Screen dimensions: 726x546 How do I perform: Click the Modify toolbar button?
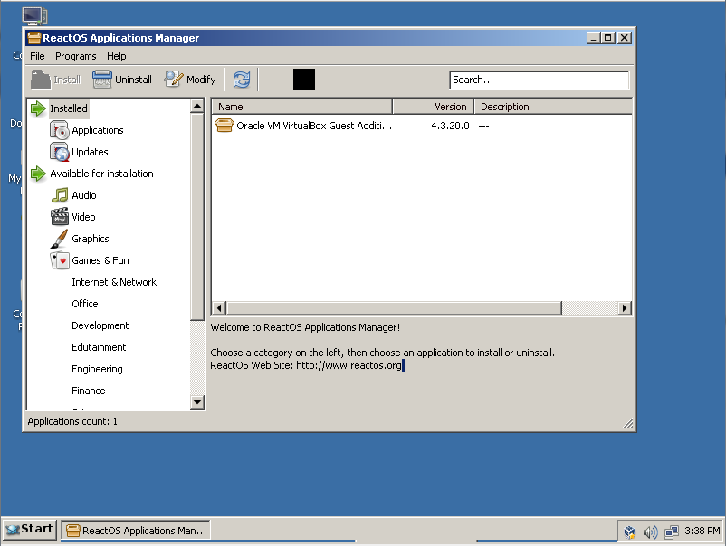pos(190,80)
